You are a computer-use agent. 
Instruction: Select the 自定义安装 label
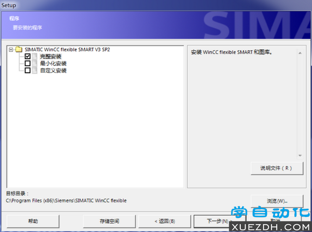pos(53,71)
